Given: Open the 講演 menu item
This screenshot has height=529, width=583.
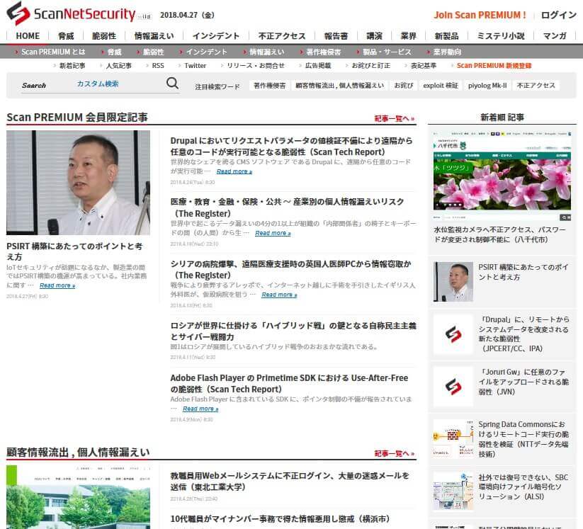Looking at the screenshot, I should (374, 35).
